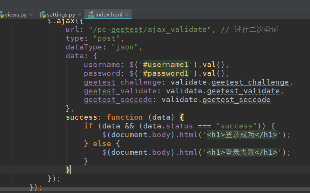The width and height of the screenshot is (310, 193).
Task: Click validate.geetest_validate value
Action: (x=223, y=91)
